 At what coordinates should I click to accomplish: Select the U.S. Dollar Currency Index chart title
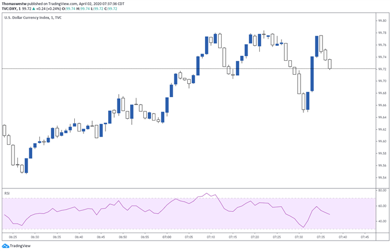(x=33, y=18)
